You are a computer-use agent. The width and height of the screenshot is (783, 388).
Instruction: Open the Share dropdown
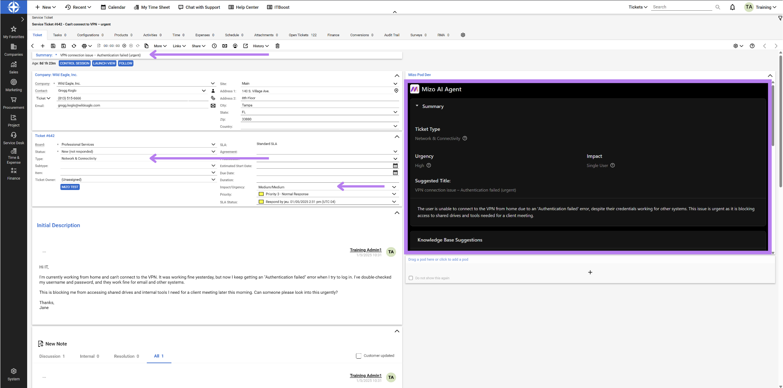click(x=198, y=46)
